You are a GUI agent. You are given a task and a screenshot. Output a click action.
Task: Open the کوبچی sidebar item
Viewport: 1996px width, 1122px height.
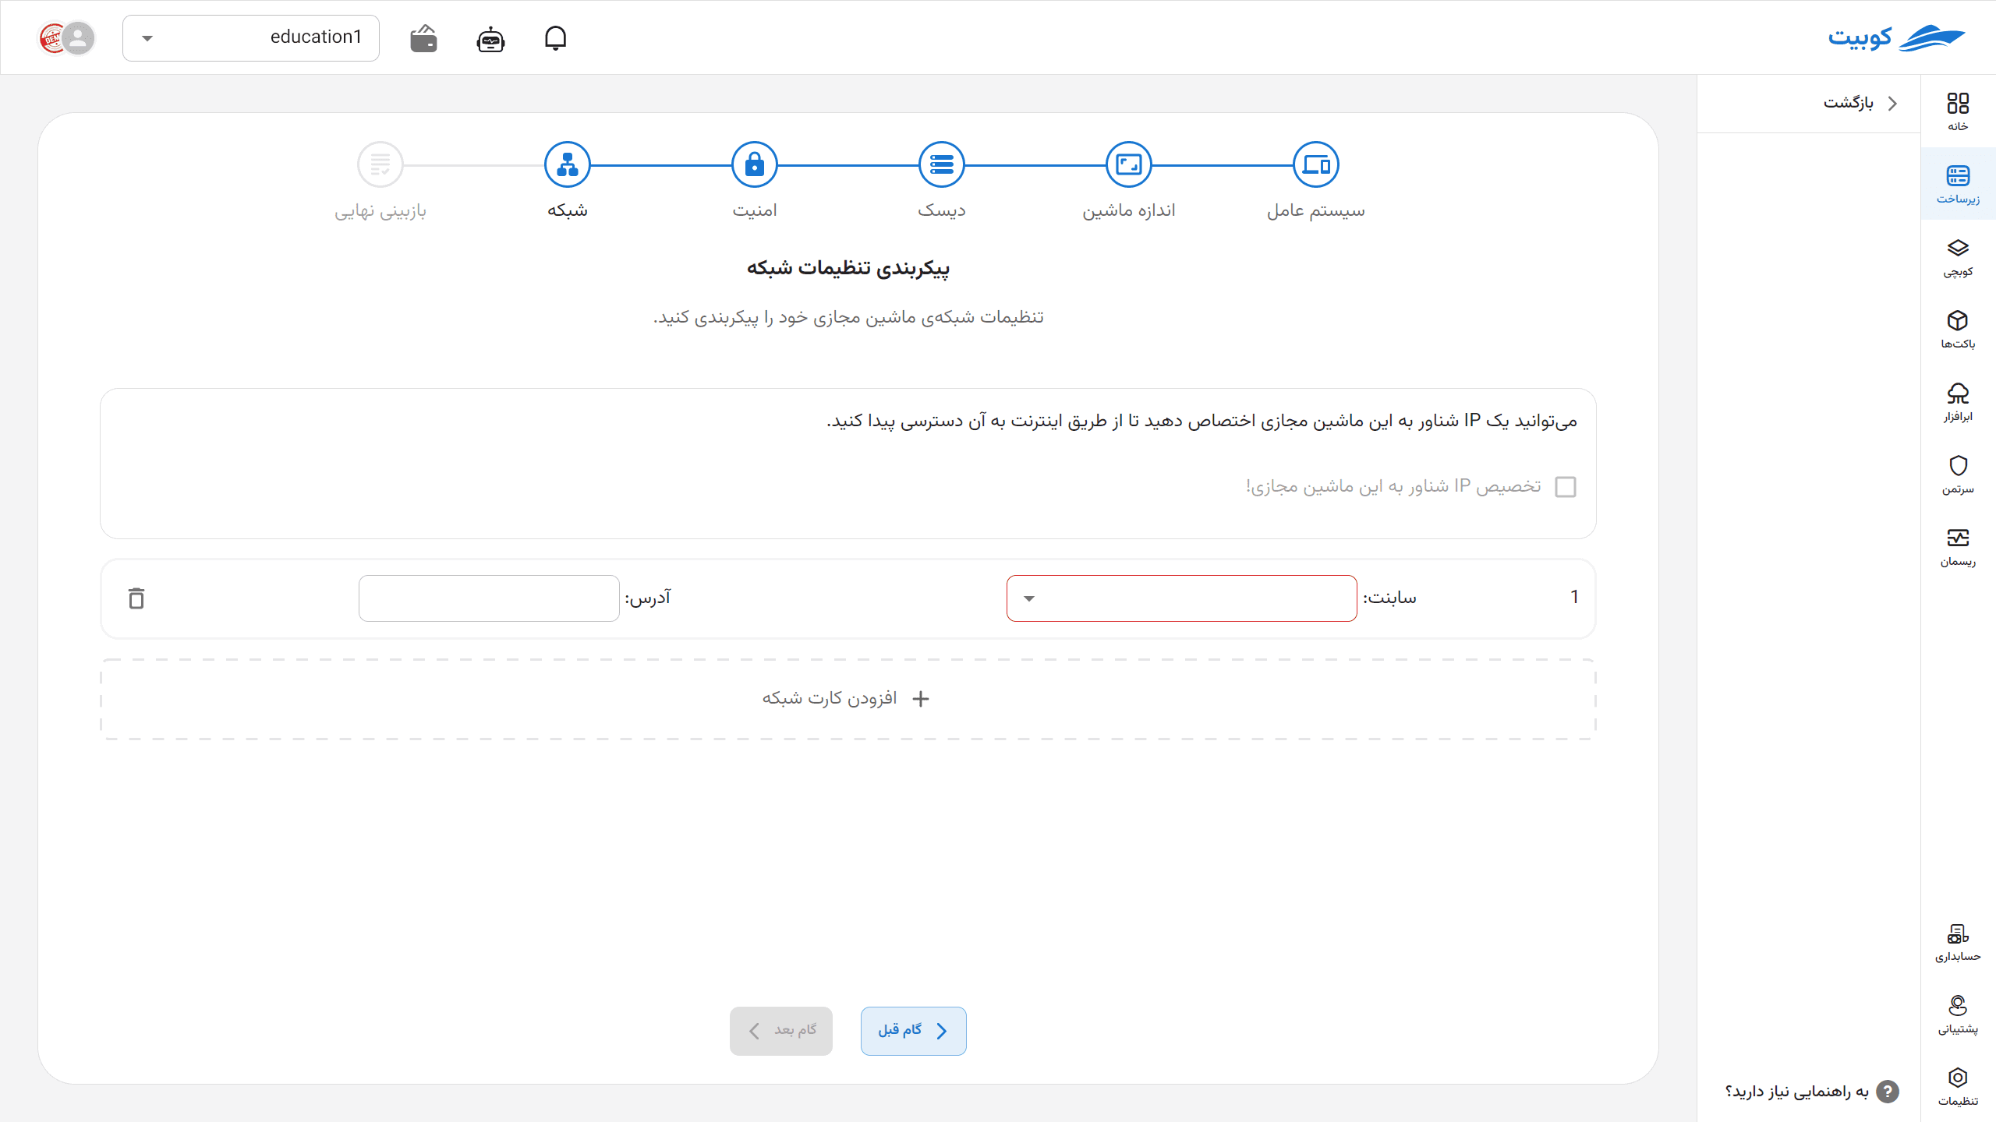tap(1958, 257)
